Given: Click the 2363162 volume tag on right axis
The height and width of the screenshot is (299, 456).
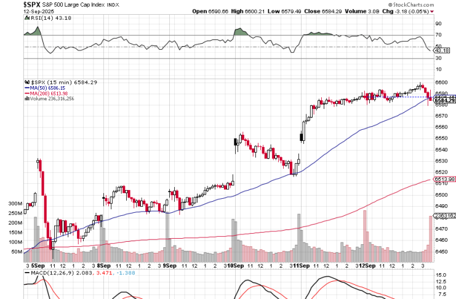Looking at the screenshot, I should [x=444, y=216].
